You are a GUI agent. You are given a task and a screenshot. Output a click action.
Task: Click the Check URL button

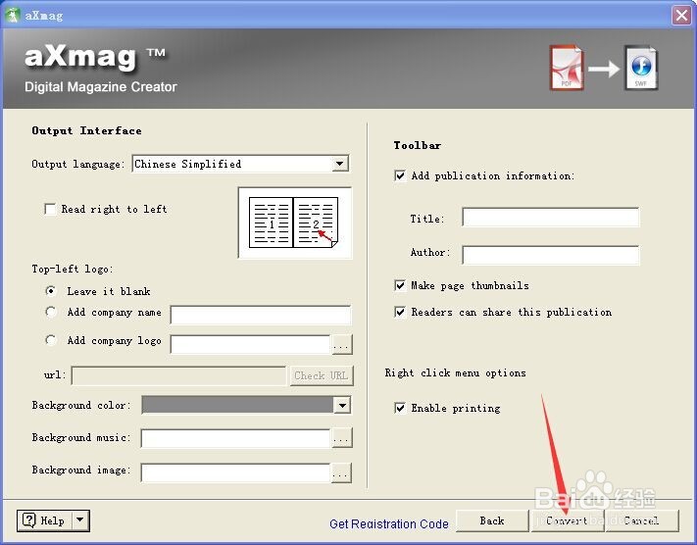point(322,375)
